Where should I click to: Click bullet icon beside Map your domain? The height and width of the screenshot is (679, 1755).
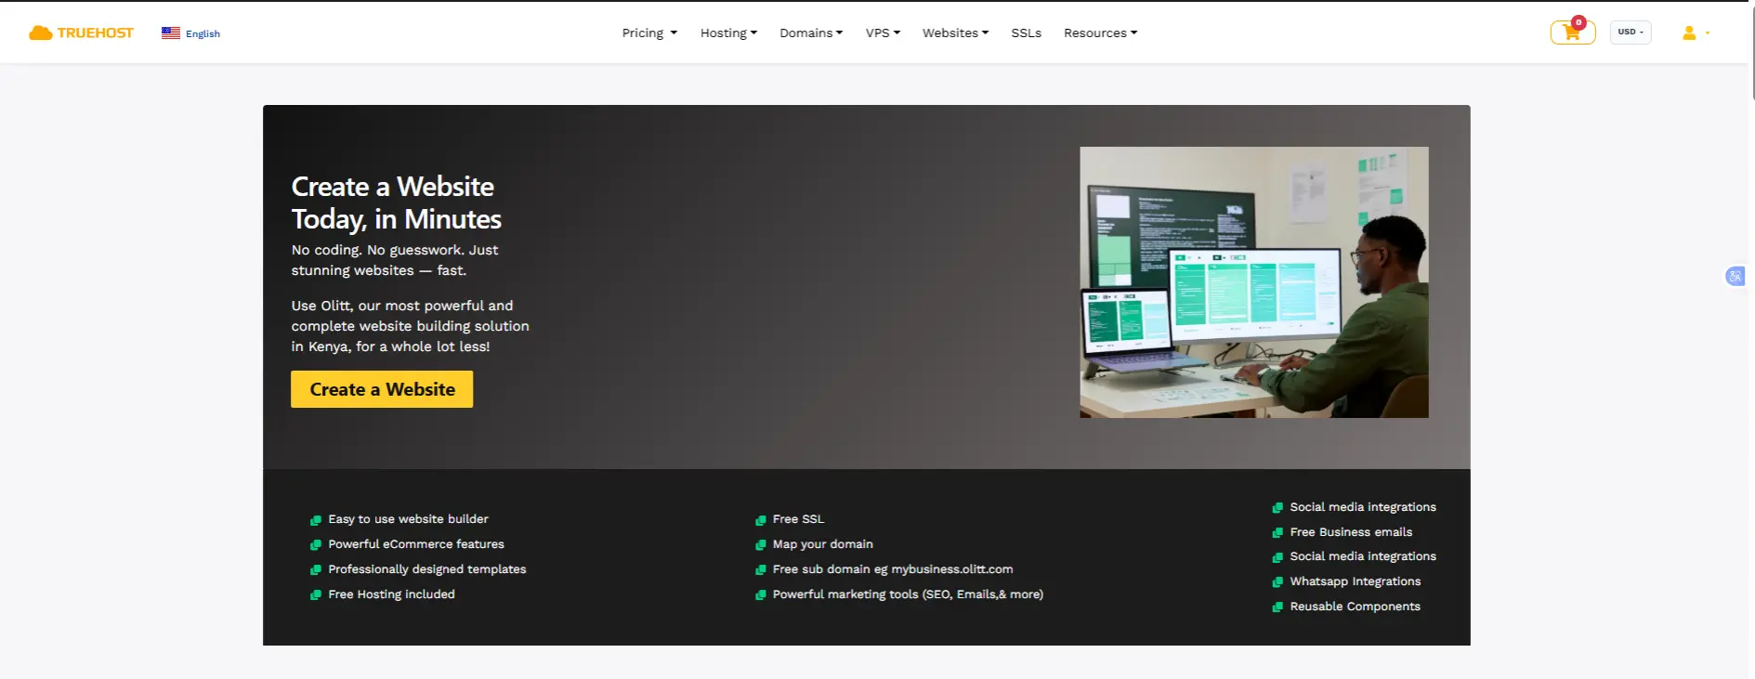pos(761,545)
